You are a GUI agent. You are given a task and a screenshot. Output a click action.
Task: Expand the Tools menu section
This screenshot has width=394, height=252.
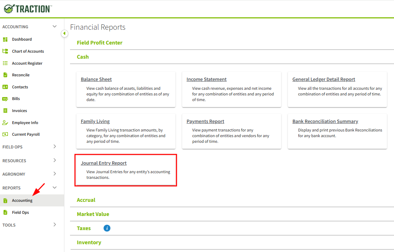coord(54,225)
